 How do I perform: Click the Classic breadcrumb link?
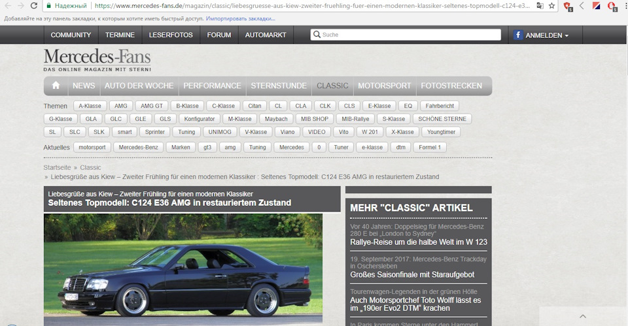coord(90,168)
